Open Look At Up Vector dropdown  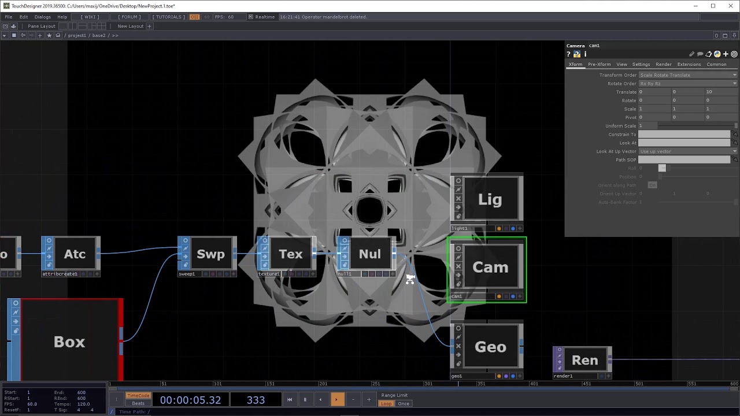688,151
